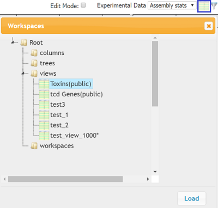The image size is (218, 208).
Task: Select the workspaces tree item
Action: click(57, 146)
